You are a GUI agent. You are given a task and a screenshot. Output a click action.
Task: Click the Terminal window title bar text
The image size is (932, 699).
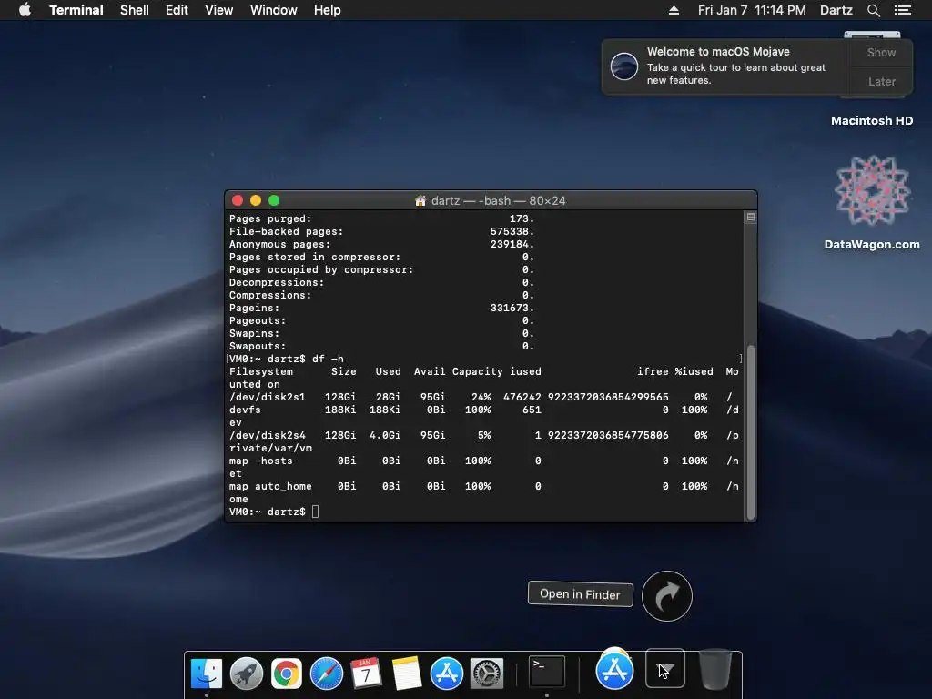click(x=498, y=200)
